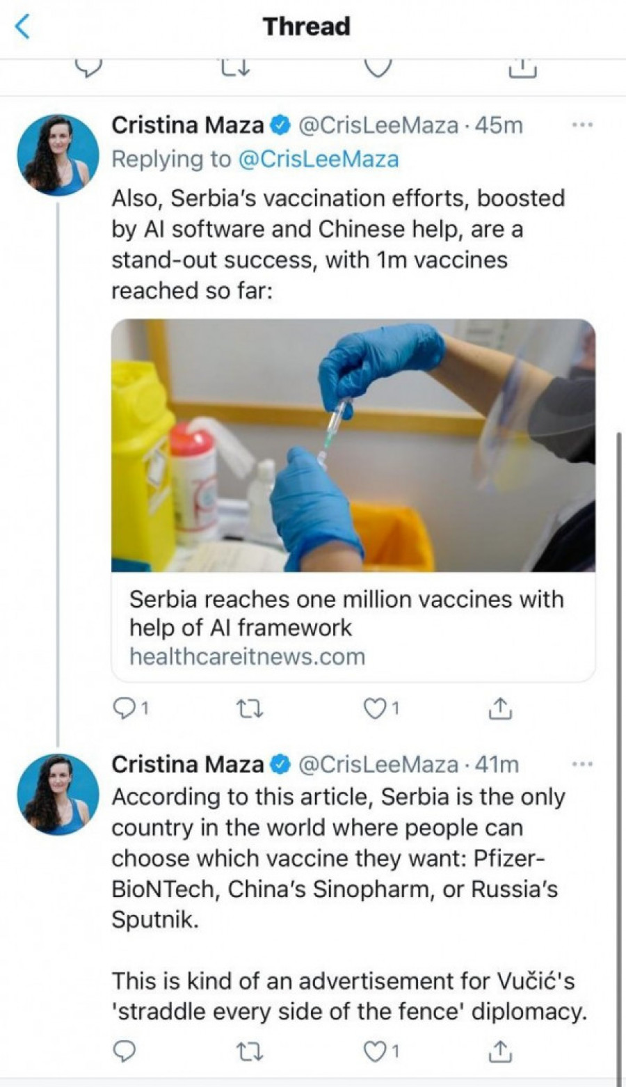Viewport: 626px width, 1087px height.
Task: Open more options on the 45m tweet
Action: (581, 125)
